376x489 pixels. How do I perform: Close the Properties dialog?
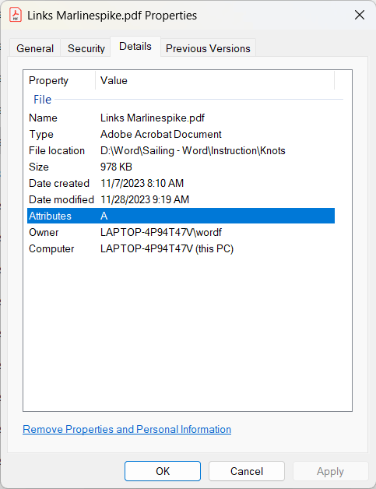click(360, 15)
